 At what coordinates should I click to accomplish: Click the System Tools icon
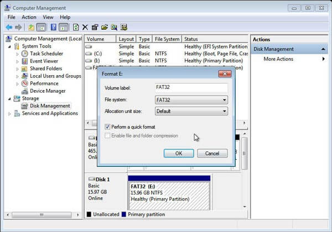tap(17, 46)
